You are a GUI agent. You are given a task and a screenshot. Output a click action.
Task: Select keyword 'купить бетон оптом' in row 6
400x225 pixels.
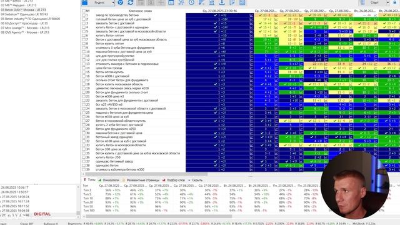pyautogui.click(x=110, y=36)
